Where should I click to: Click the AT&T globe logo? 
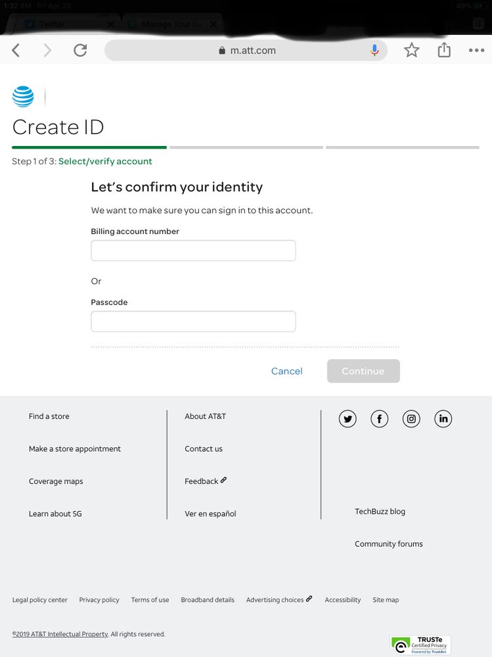[22, 95]
